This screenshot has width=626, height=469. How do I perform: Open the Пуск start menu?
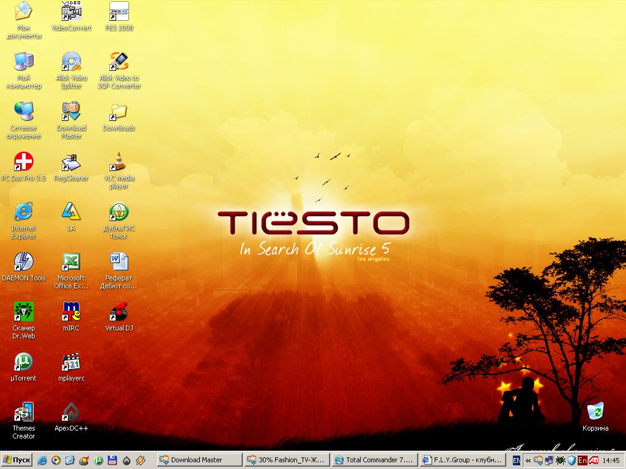(17, 460)
